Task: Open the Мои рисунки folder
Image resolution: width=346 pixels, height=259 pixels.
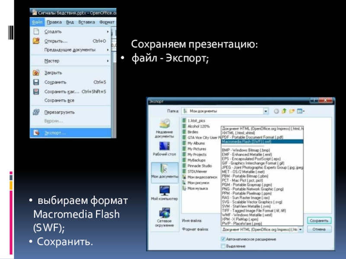Action: point(196,183)
